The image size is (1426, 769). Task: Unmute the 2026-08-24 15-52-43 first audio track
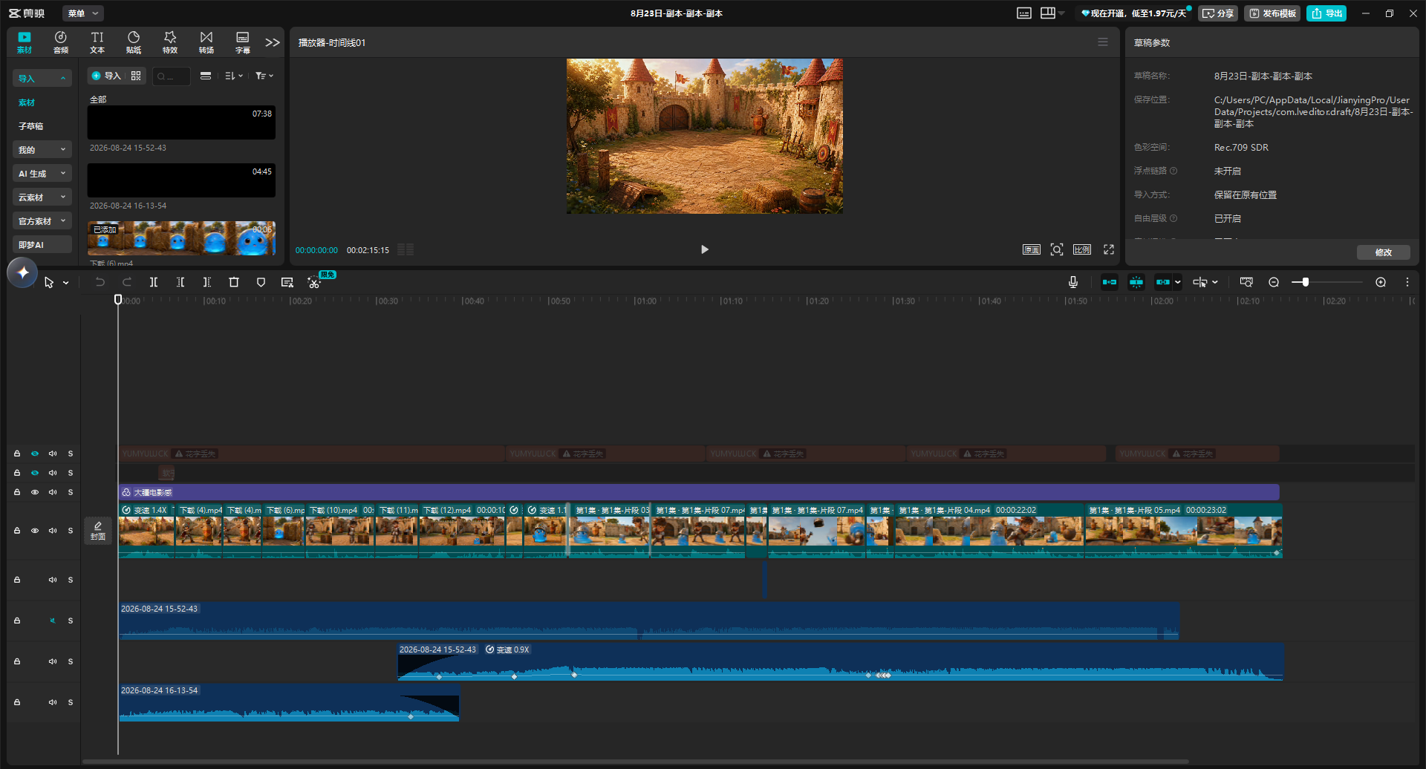[53, 621]
